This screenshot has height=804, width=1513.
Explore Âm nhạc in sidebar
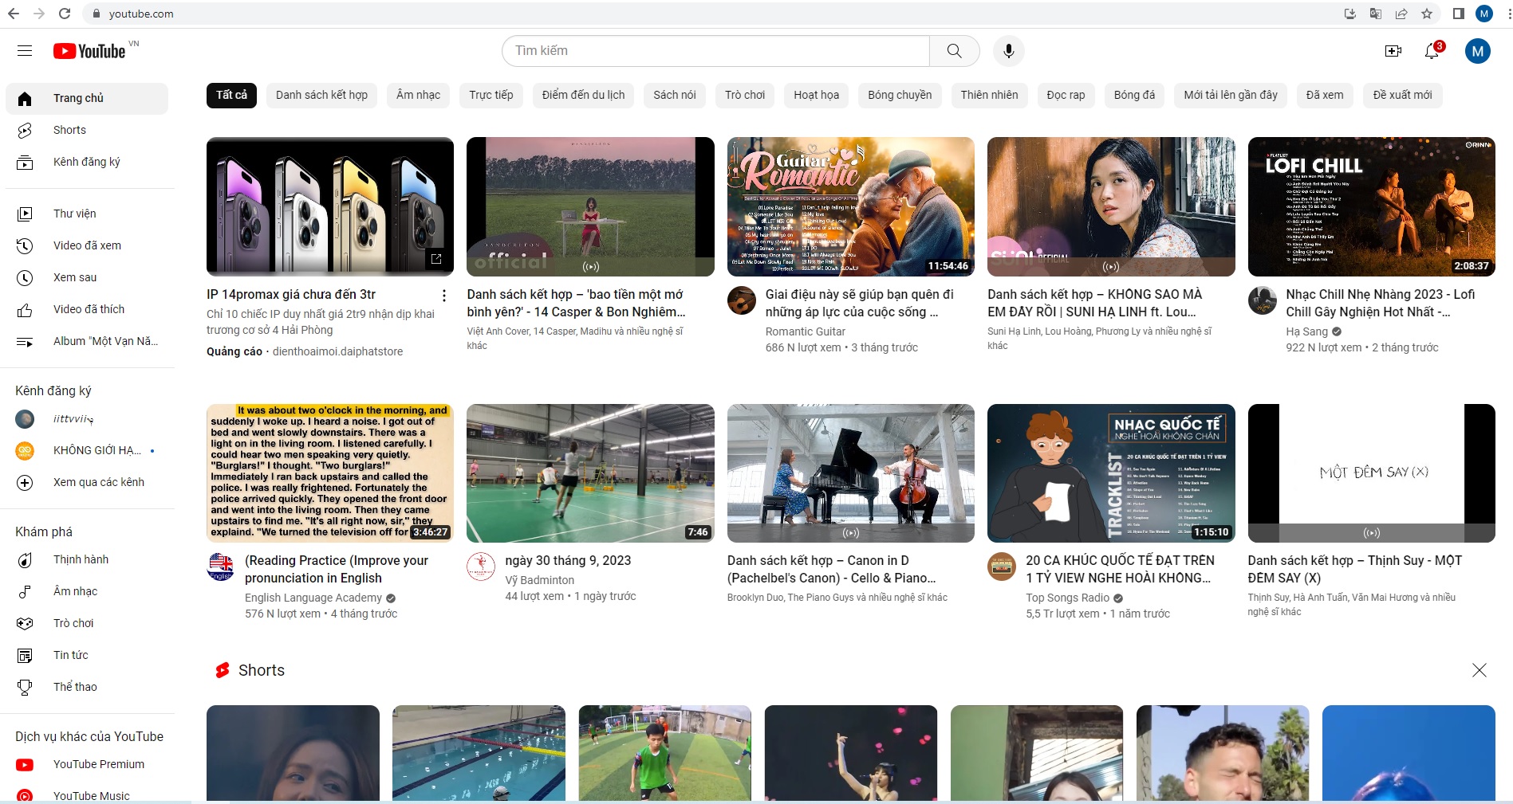point(87,591)
